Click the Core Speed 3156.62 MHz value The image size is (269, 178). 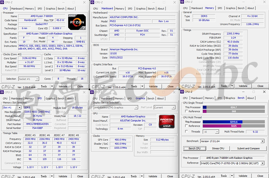[x=29, y=58]
